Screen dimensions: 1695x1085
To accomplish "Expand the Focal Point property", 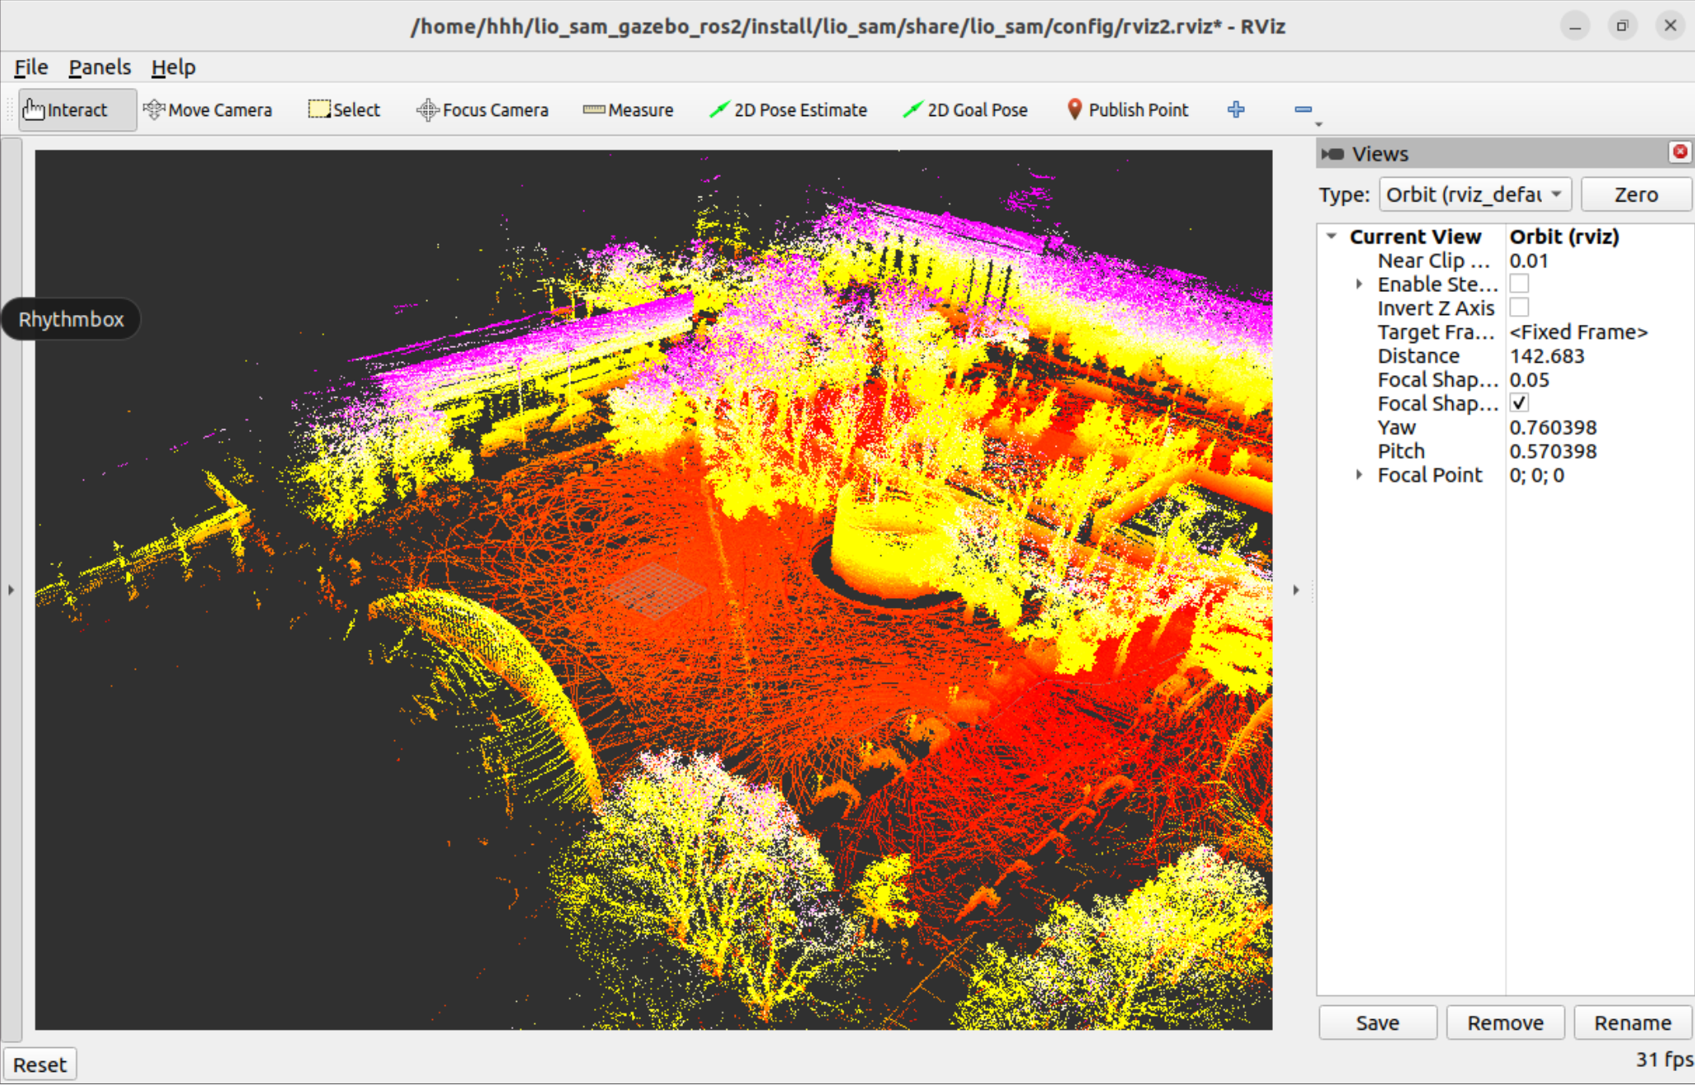I will click(1359, 475).
